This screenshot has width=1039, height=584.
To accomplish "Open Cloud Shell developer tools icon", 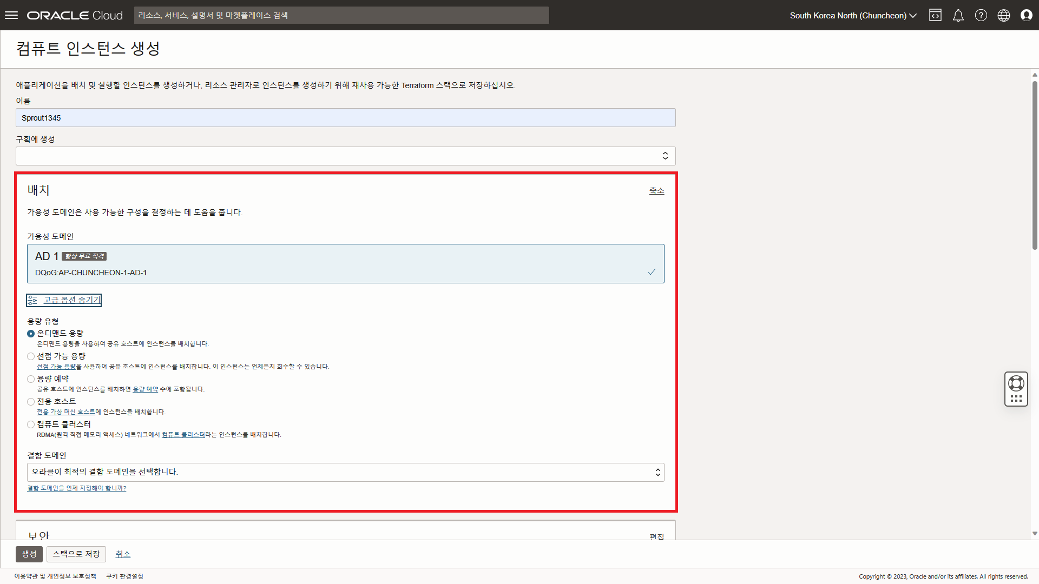I will tap(935, 15).
